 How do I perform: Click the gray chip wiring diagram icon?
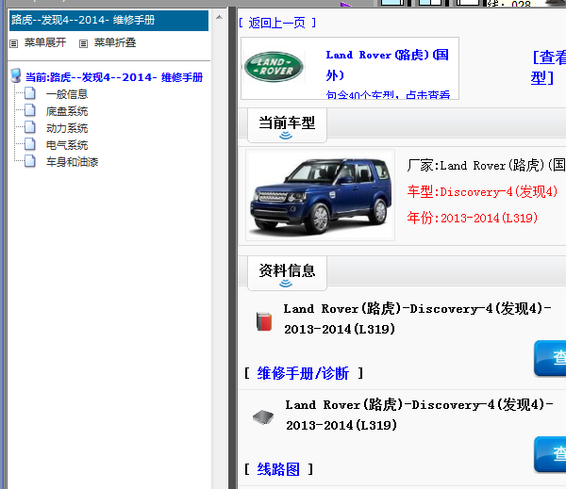click(263, 416)
